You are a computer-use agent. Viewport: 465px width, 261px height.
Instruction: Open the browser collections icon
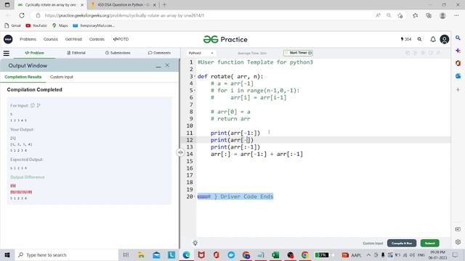pyautogui.click(x=429, y=15)
